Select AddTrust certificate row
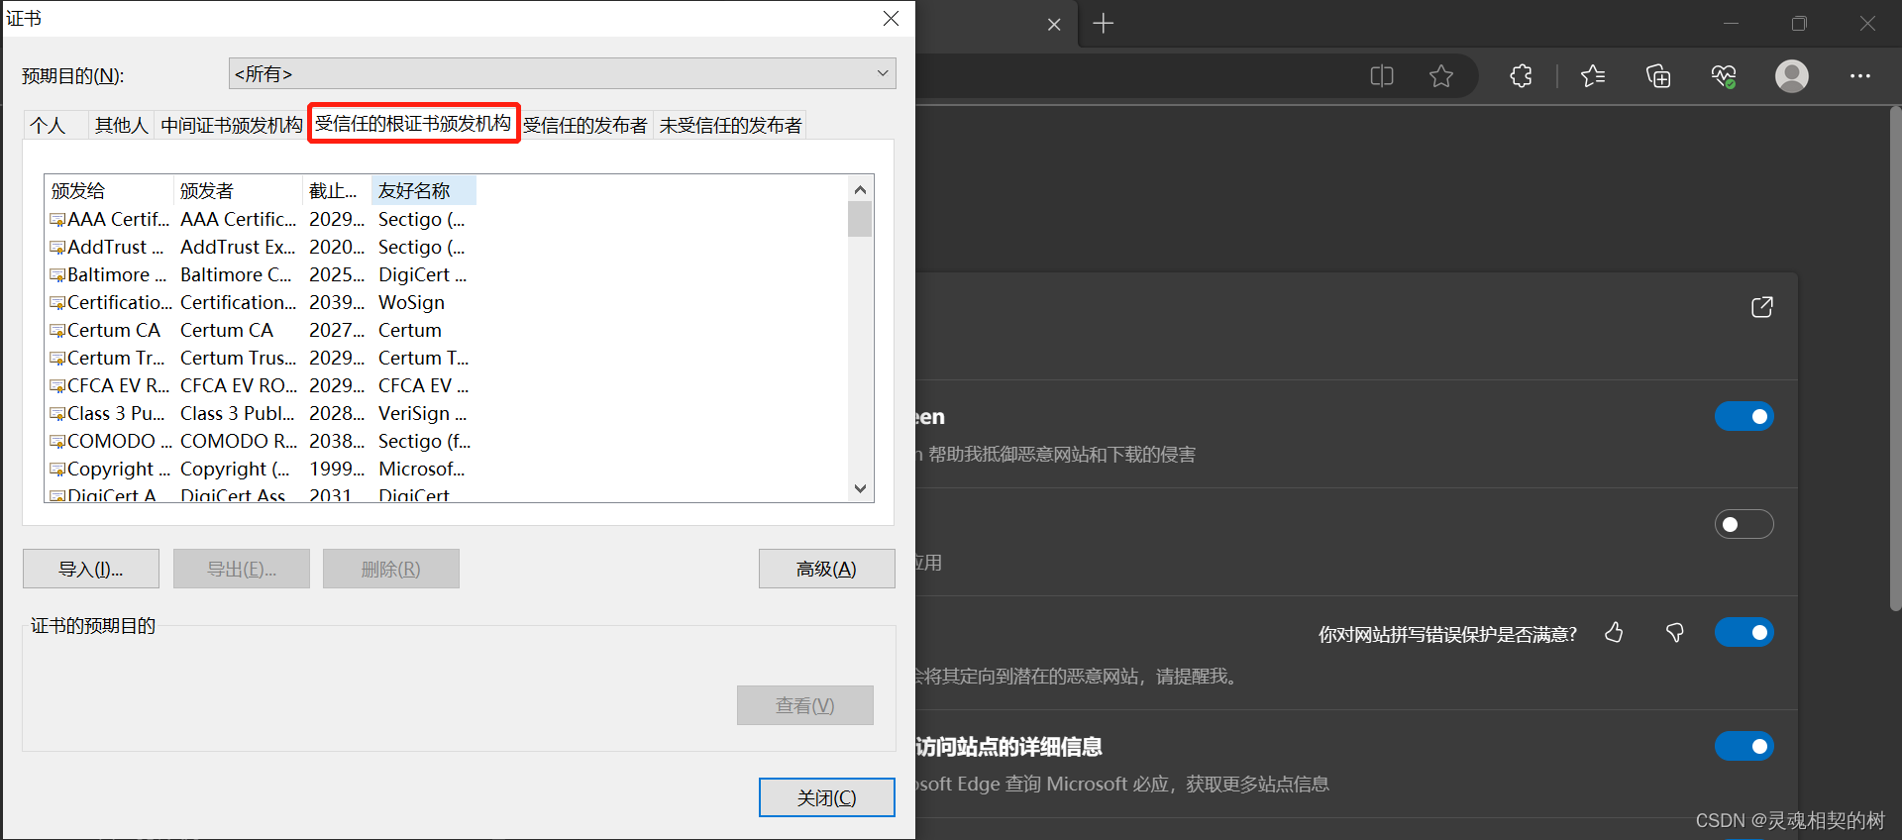 (x=263, y=247)
